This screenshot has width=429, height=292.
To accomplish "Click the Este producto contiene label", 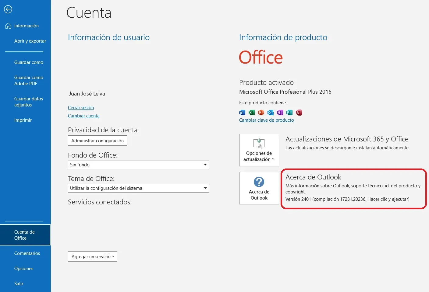I will pyautogui.click(x=262, y=103).
